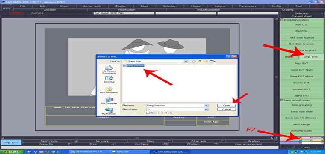Open the Parameters menu

click(x=248, y=6)
